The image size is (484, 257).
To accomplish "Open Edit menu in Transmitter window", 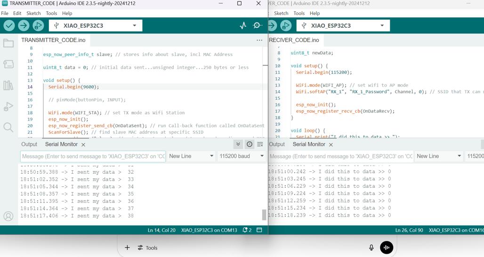I will coord(17,13).
